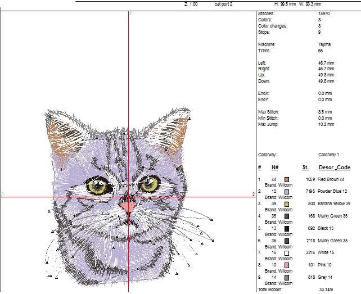Click the Colorway 1 value text

329,154
